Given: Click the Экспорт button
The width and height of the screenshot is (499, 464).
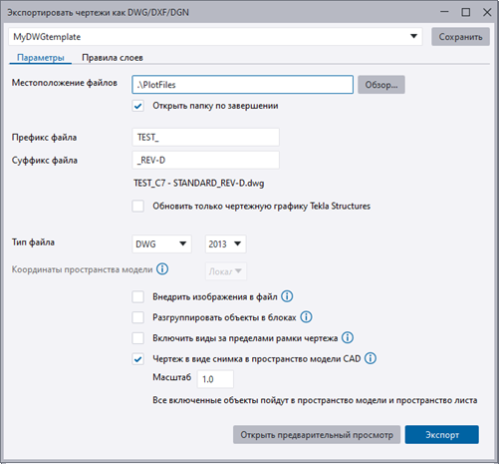Looking at the screenshot, I should [442, 434].
